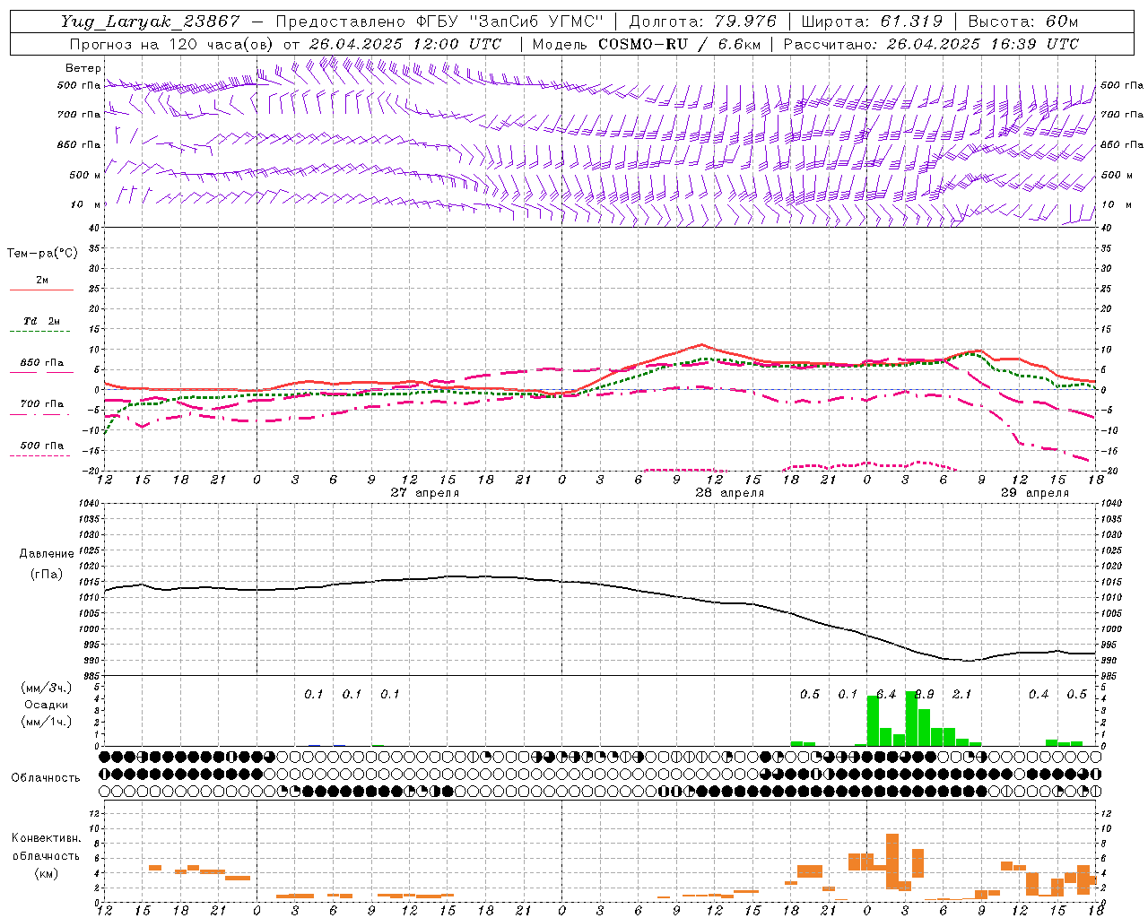Click the 0.4 precipitation amount
Viewport: 1148px width, 918px height.
point(1039,695)
